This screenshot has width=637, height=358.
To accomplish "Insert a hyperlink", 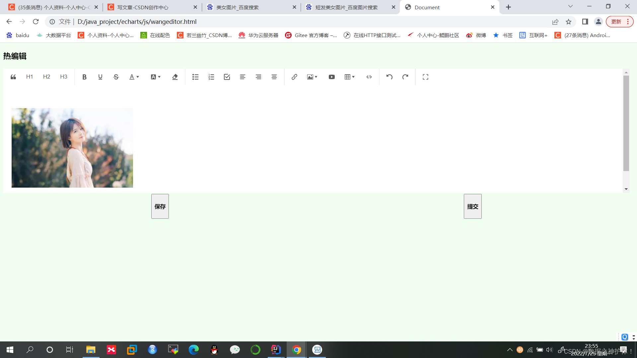I will pyautogui.click(x=294, y=77).
